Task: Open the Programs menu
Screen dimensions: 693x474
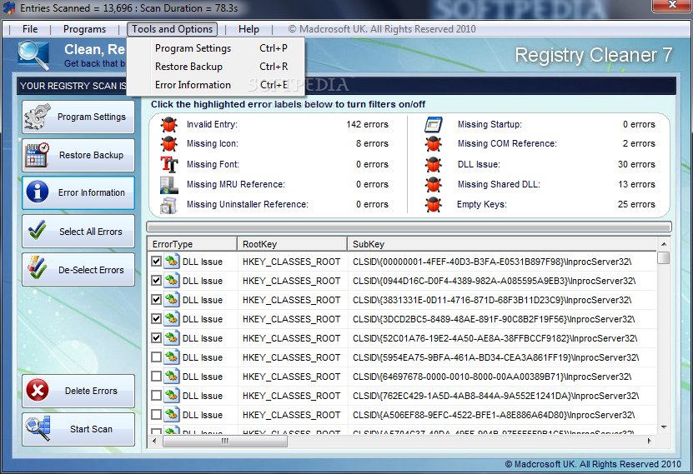Action: tap(84, 29)
